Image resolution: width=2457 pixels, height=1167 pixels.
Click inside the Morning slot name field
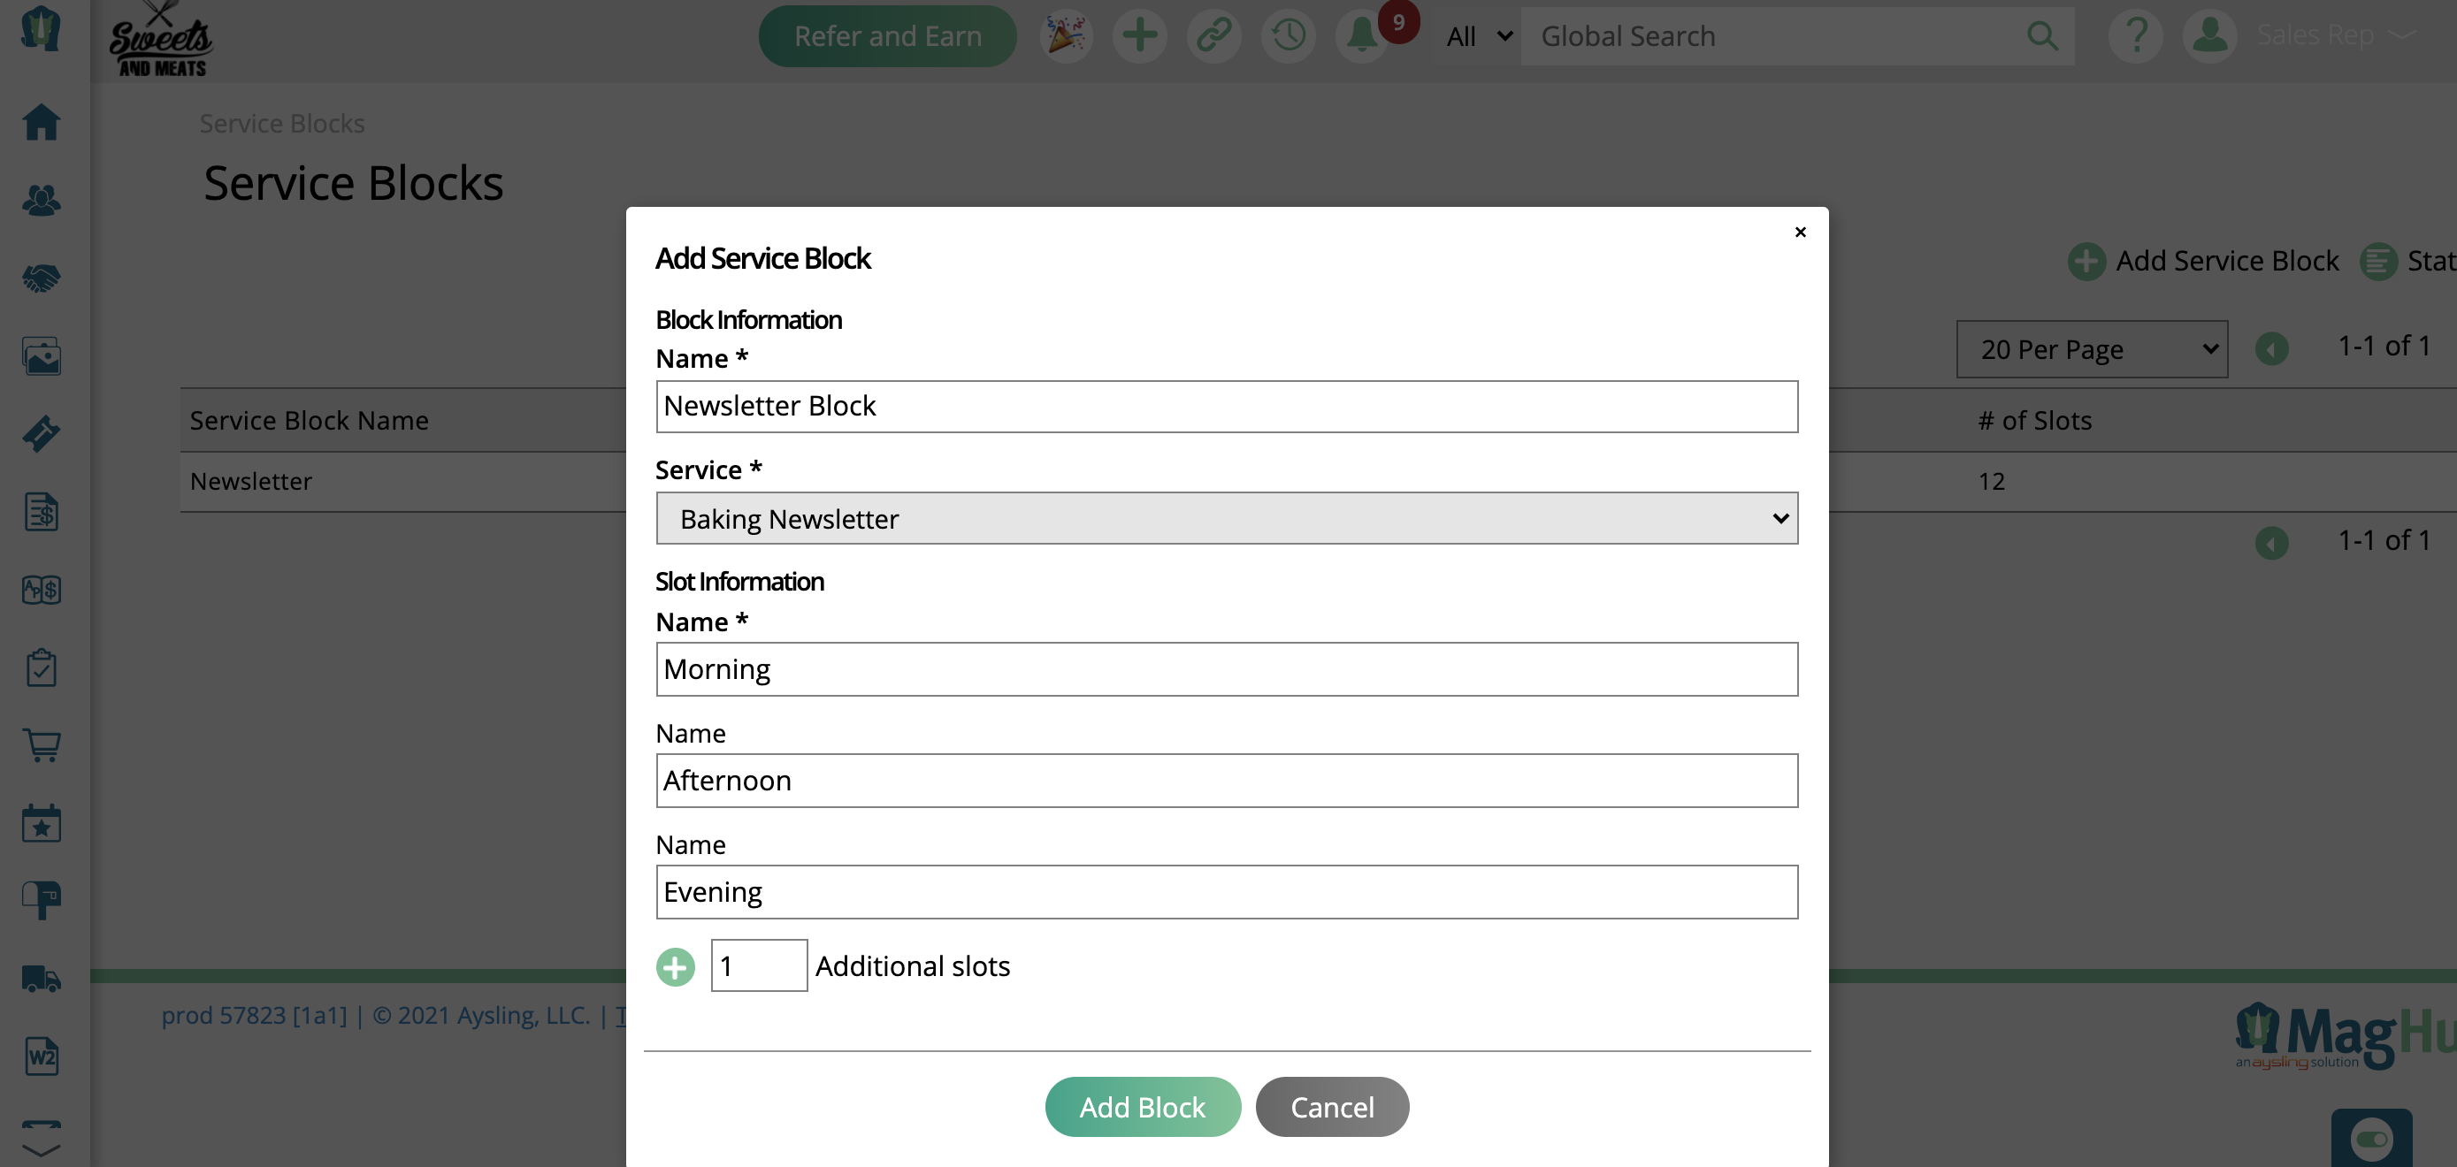1226,668
